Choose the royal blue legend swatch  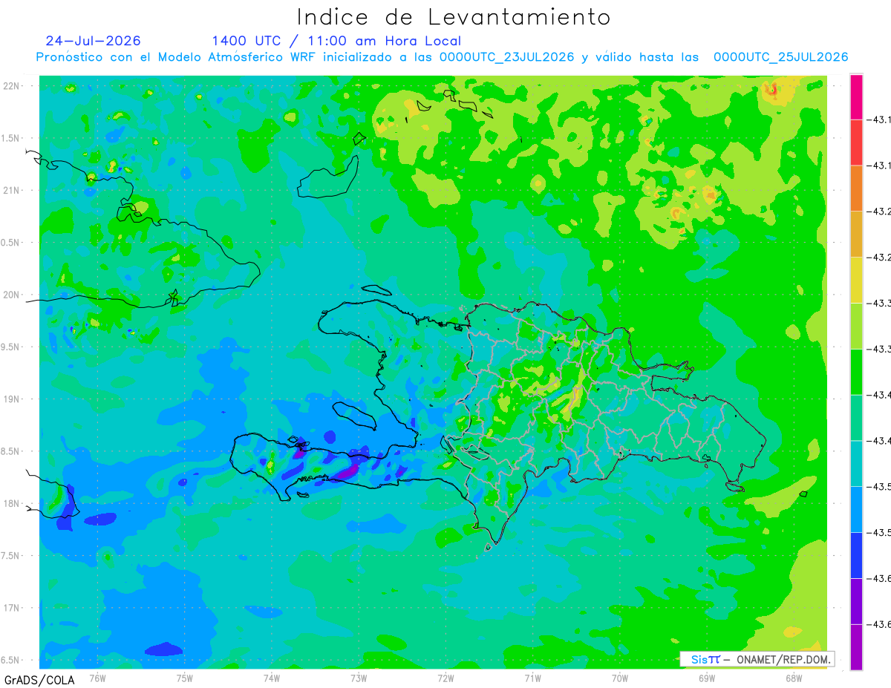coord(856,556)
